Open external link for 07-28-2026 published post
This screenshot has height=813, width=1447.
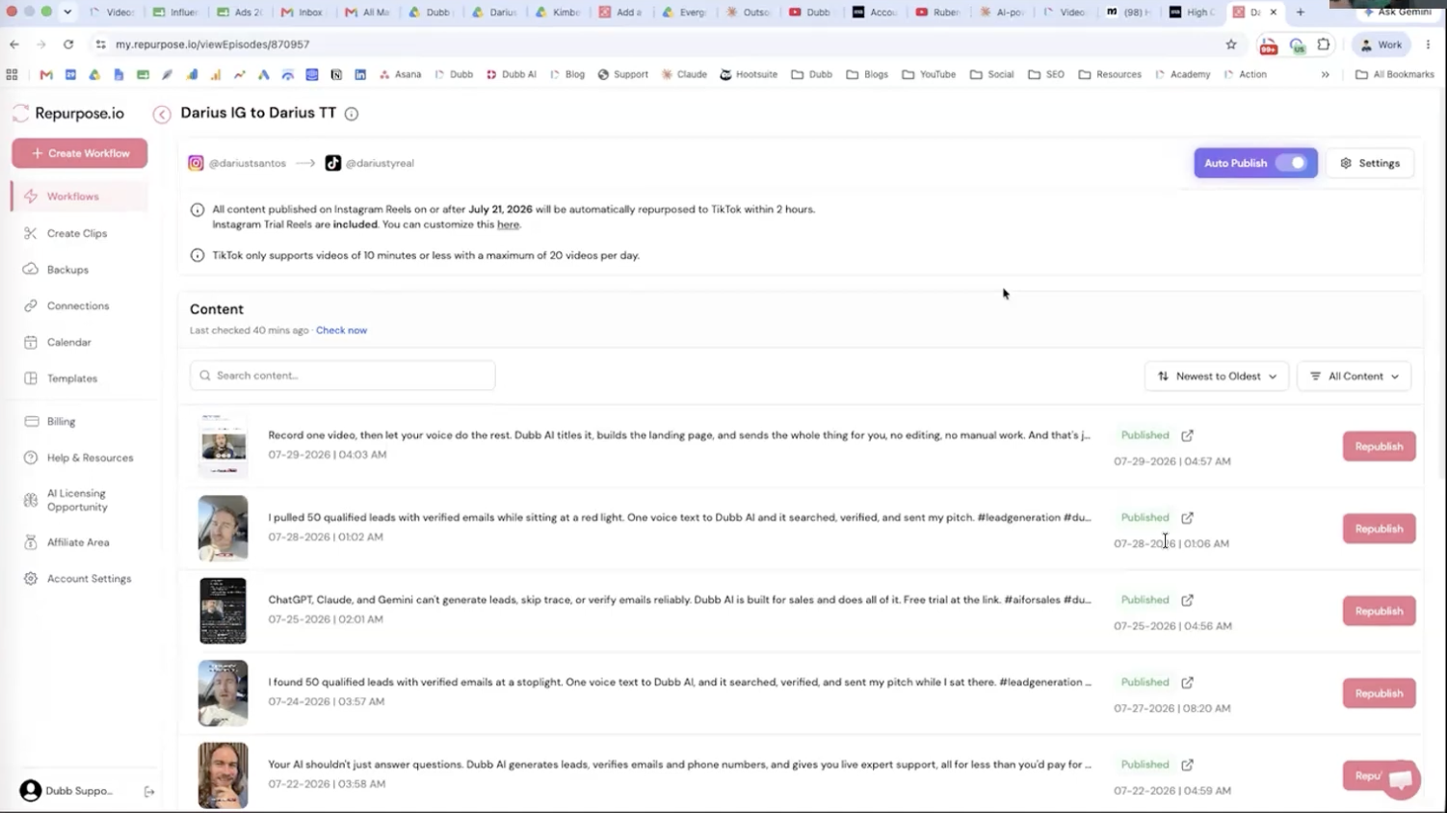1188,517
